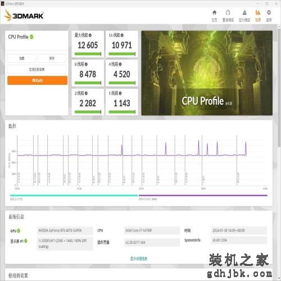This screenshot has height=281, width=281.
Task: Toggle the teal CPU temperature legend line
Action: click(x=74, y=196)
